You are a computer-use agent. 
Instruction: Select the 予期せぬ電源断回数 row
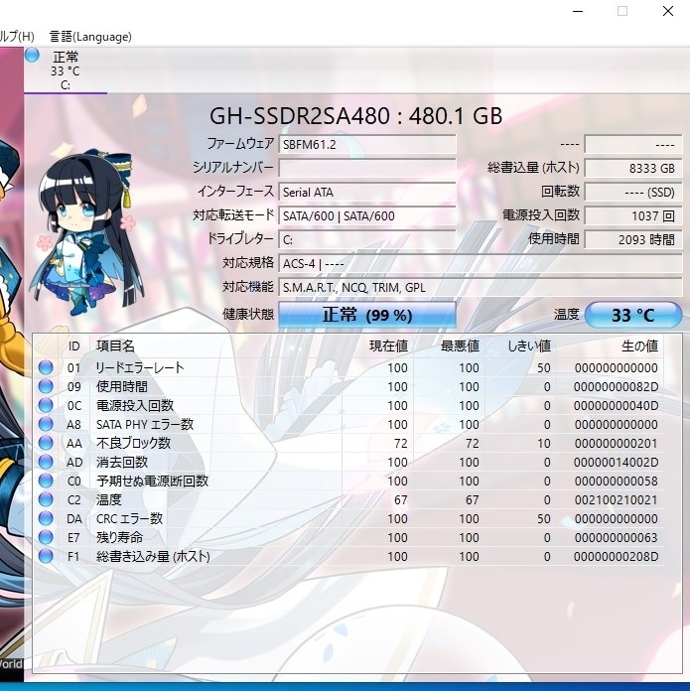[348, 481]
